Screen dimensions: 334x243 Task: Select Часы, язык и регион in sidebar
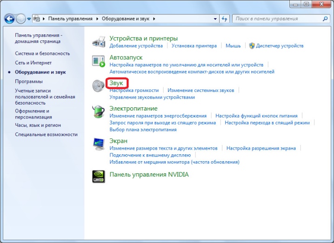38,125
